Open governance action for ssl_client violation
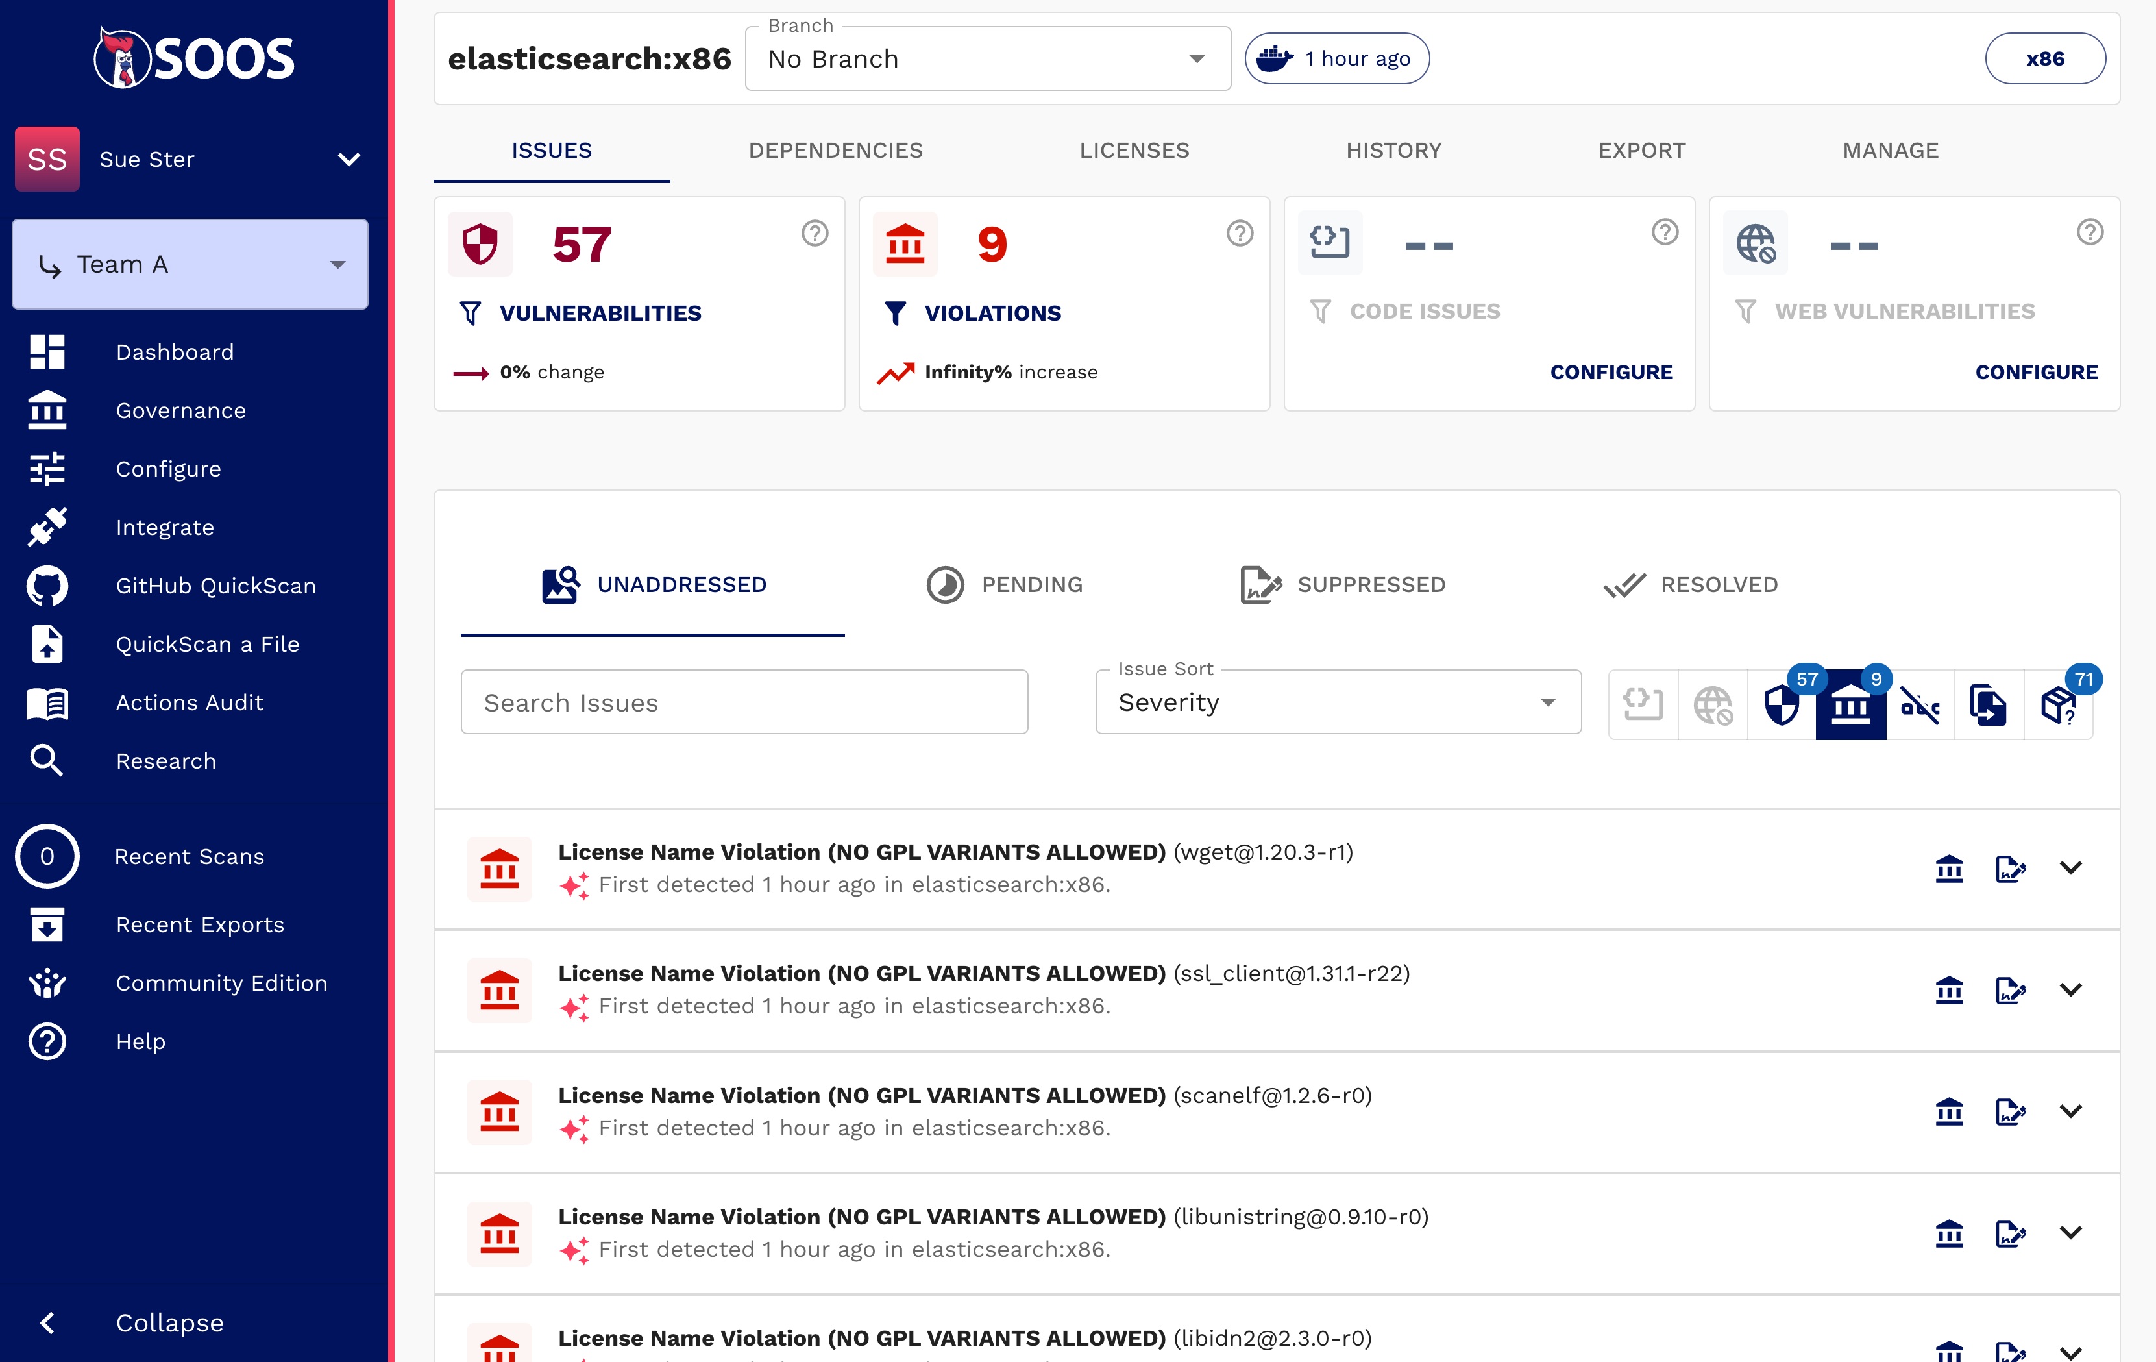 click(1949, 989)
